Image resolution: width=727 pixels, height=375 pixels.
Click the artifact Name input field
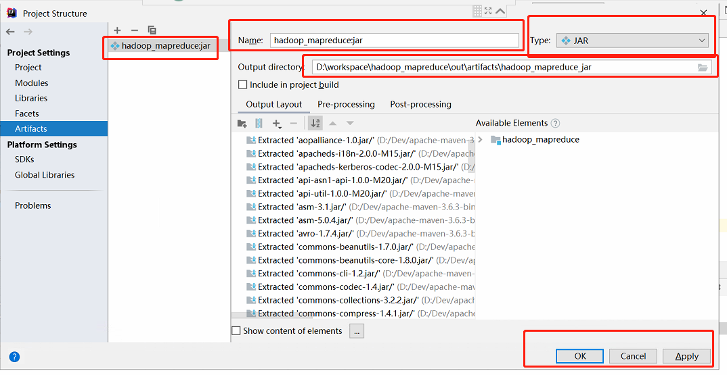(394, 41)
